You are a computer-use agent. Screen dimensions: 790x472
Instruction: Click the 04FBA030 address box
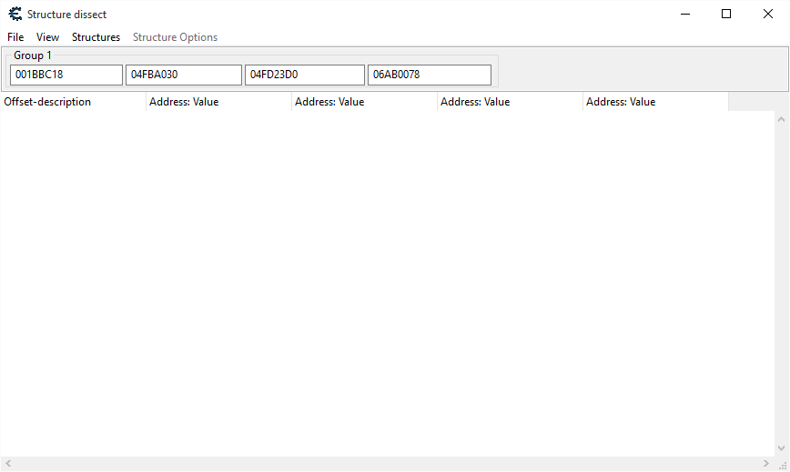[184, 75]
